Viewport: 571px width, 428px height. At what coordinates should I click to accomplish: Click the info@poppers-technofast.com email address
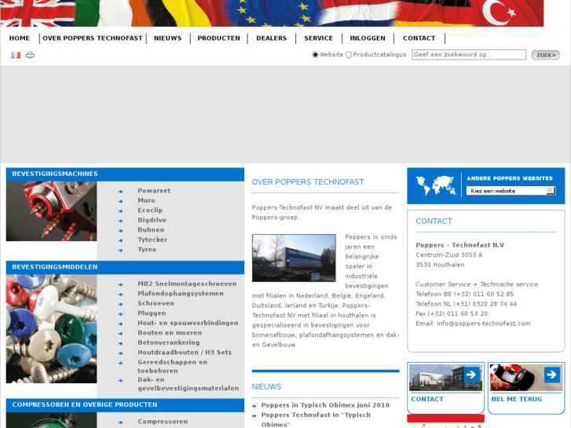[x=484, y=324]
